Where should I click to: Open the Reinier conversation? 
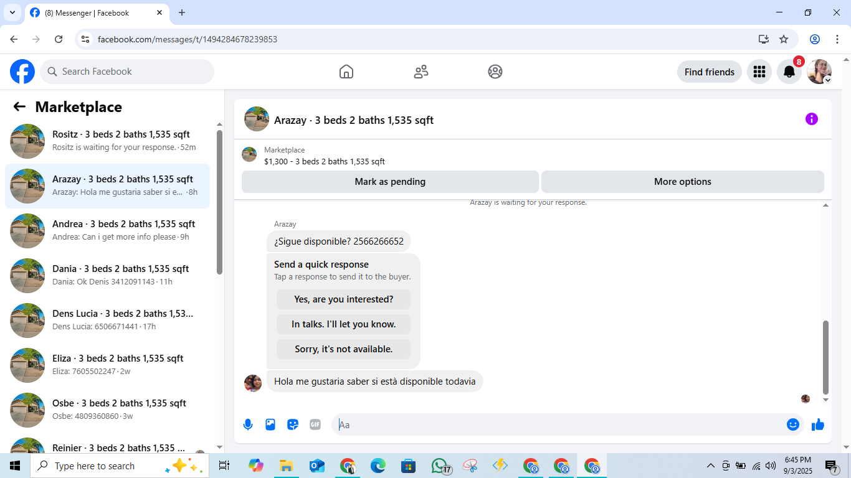click(107, 443)
